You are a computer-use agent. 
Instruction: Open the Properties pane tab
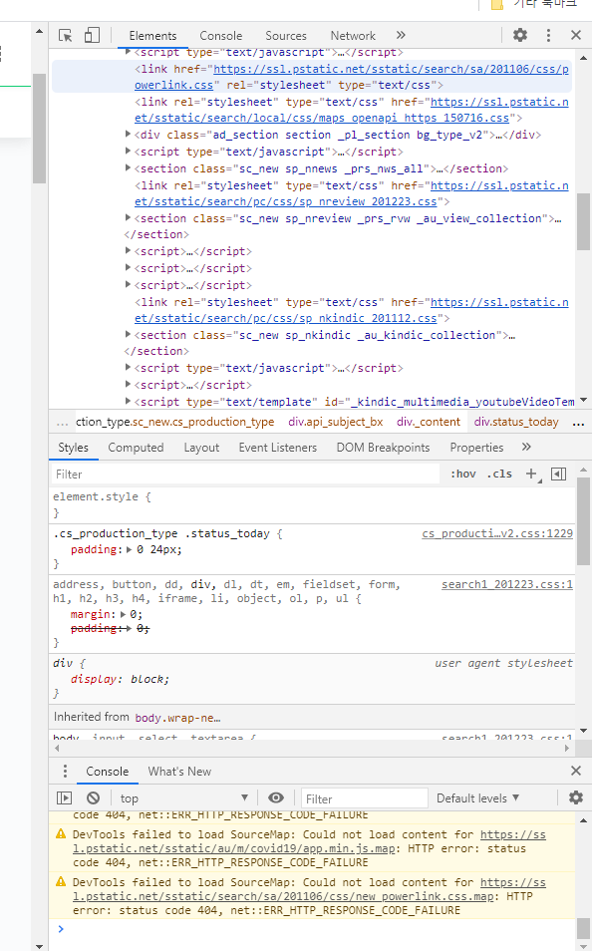476,448
